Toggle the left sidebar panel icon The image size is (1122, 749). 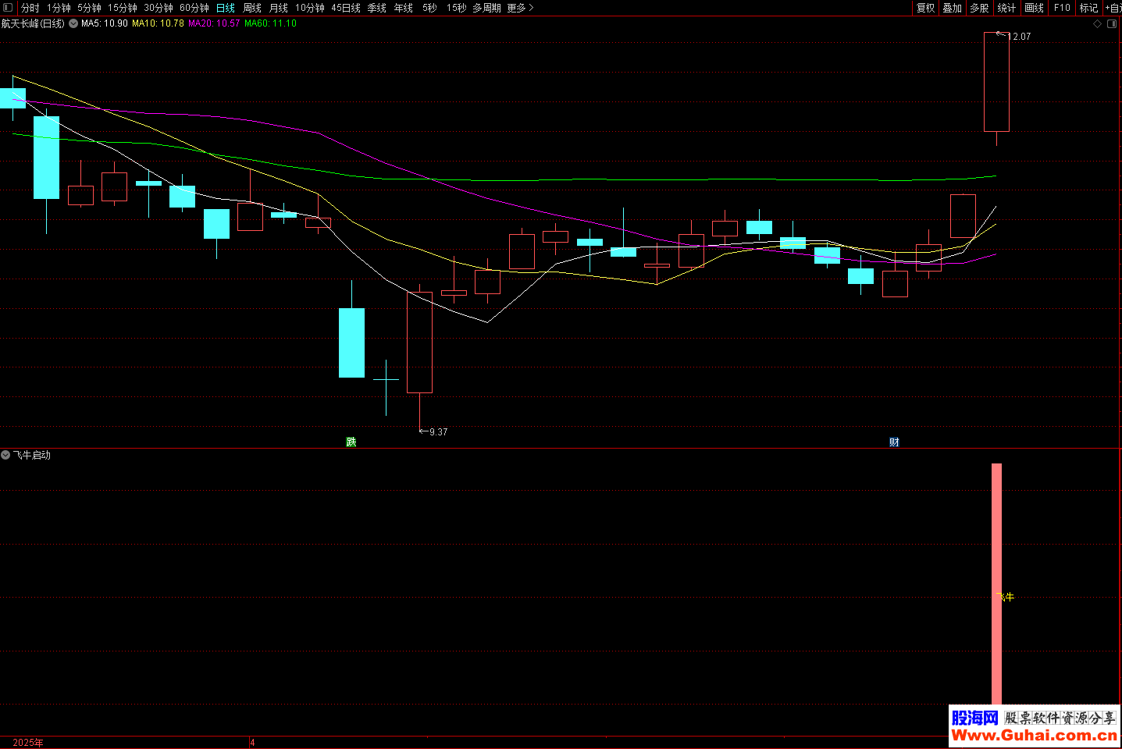tap(8, 8)
